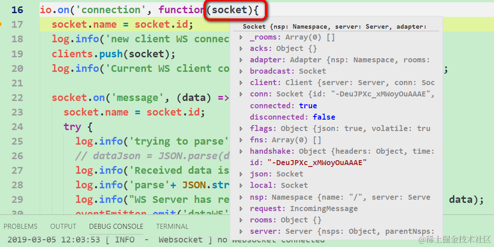The width and height of the screenshot is (494, 247).
Task: Click line number 16 in gutter
Action: (17, 10)
